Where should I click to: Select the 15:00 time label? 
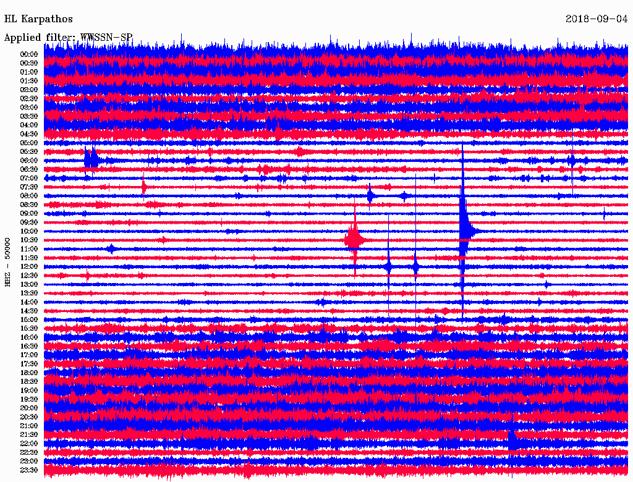[29, 319]
